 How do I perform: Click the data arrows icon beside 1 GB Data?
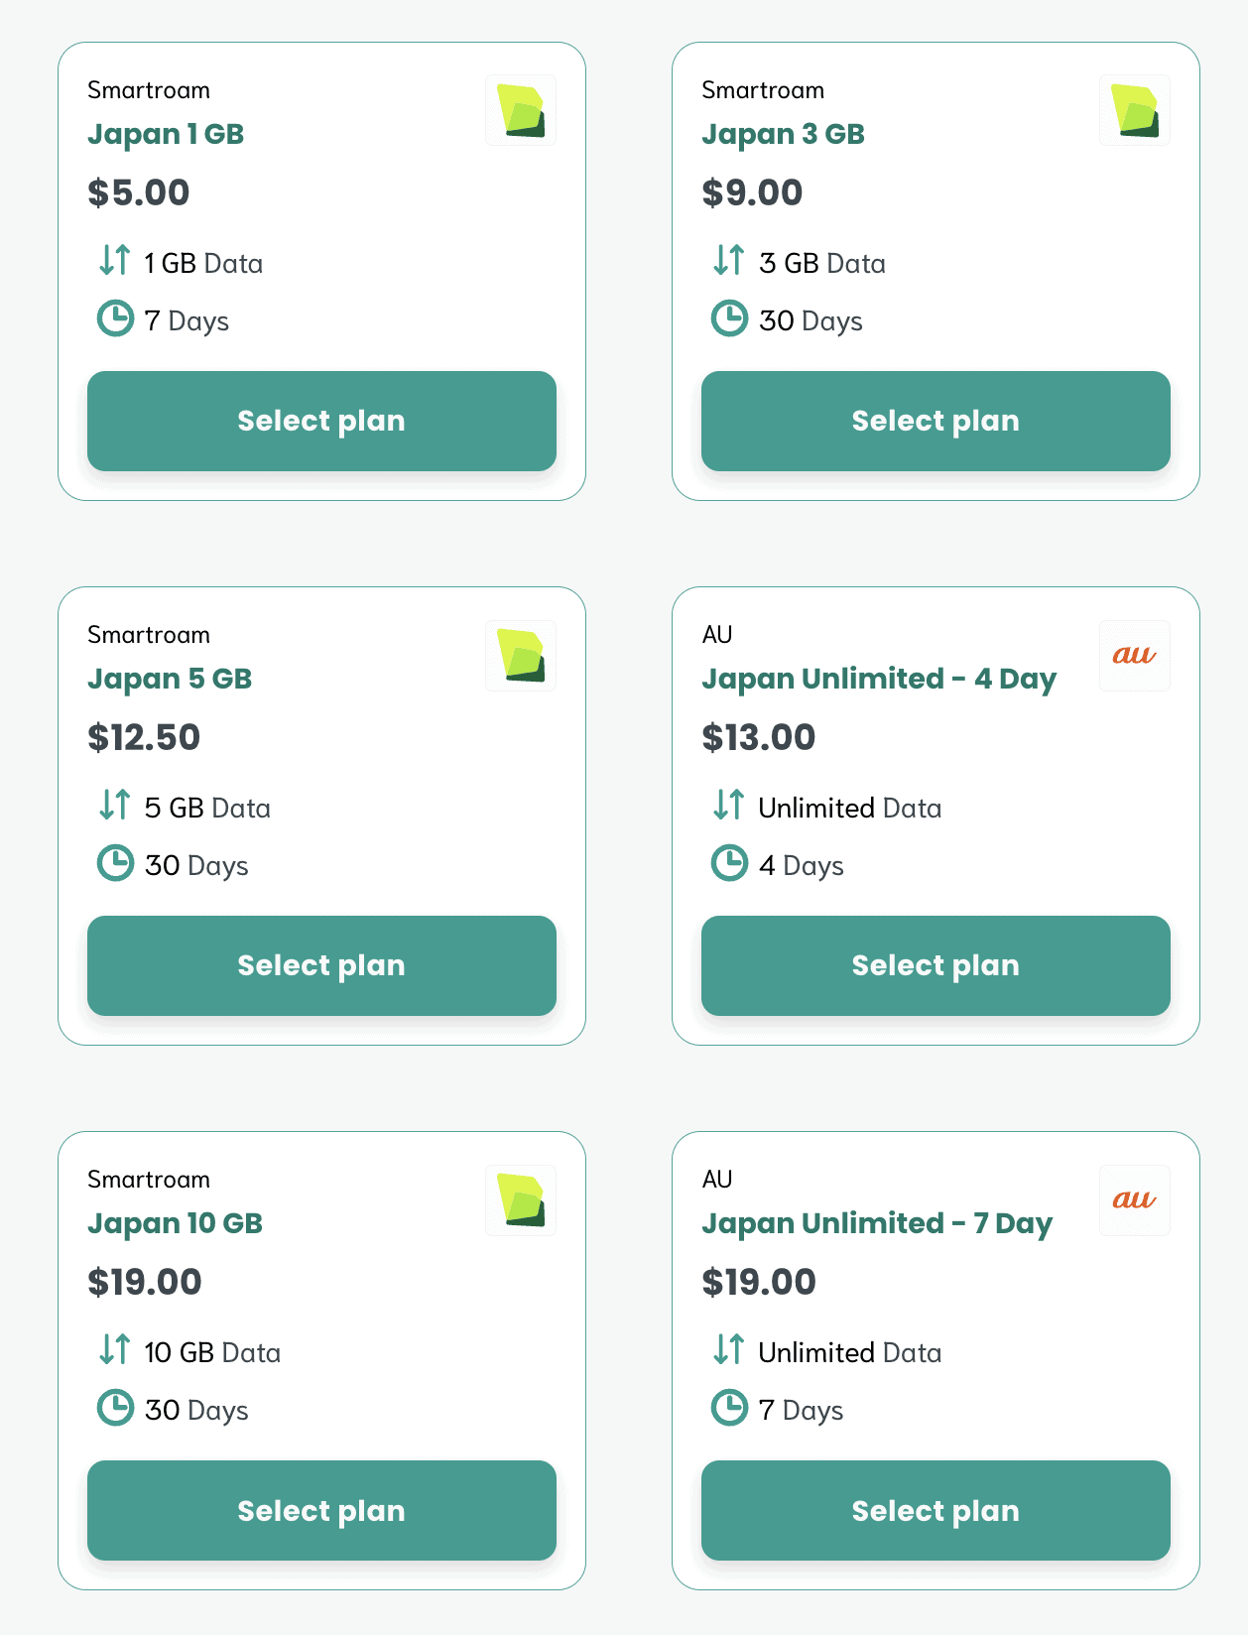point(115,261)
